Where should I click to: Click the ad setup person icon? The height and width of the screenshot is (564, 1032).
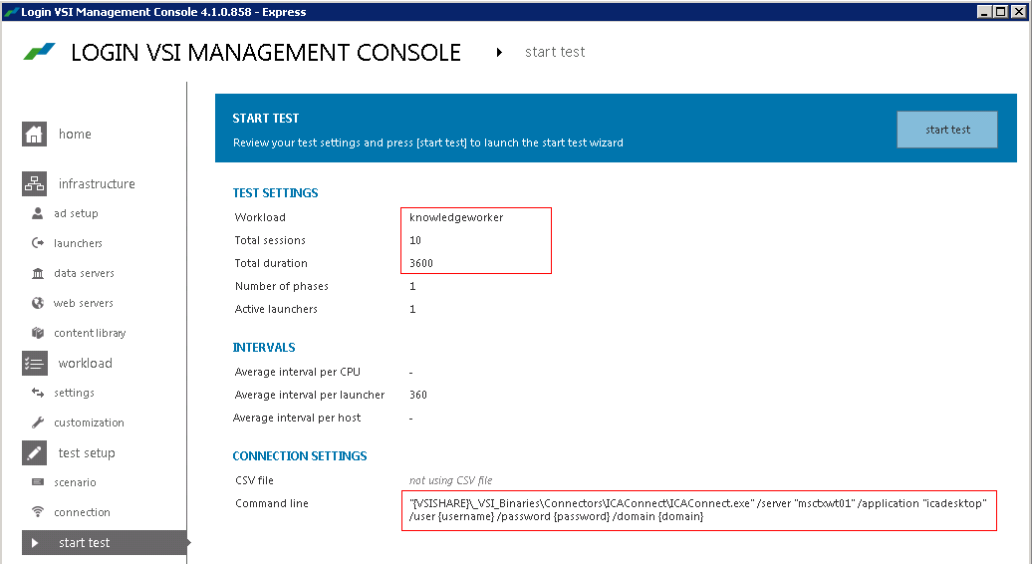(x=38, y=213)
